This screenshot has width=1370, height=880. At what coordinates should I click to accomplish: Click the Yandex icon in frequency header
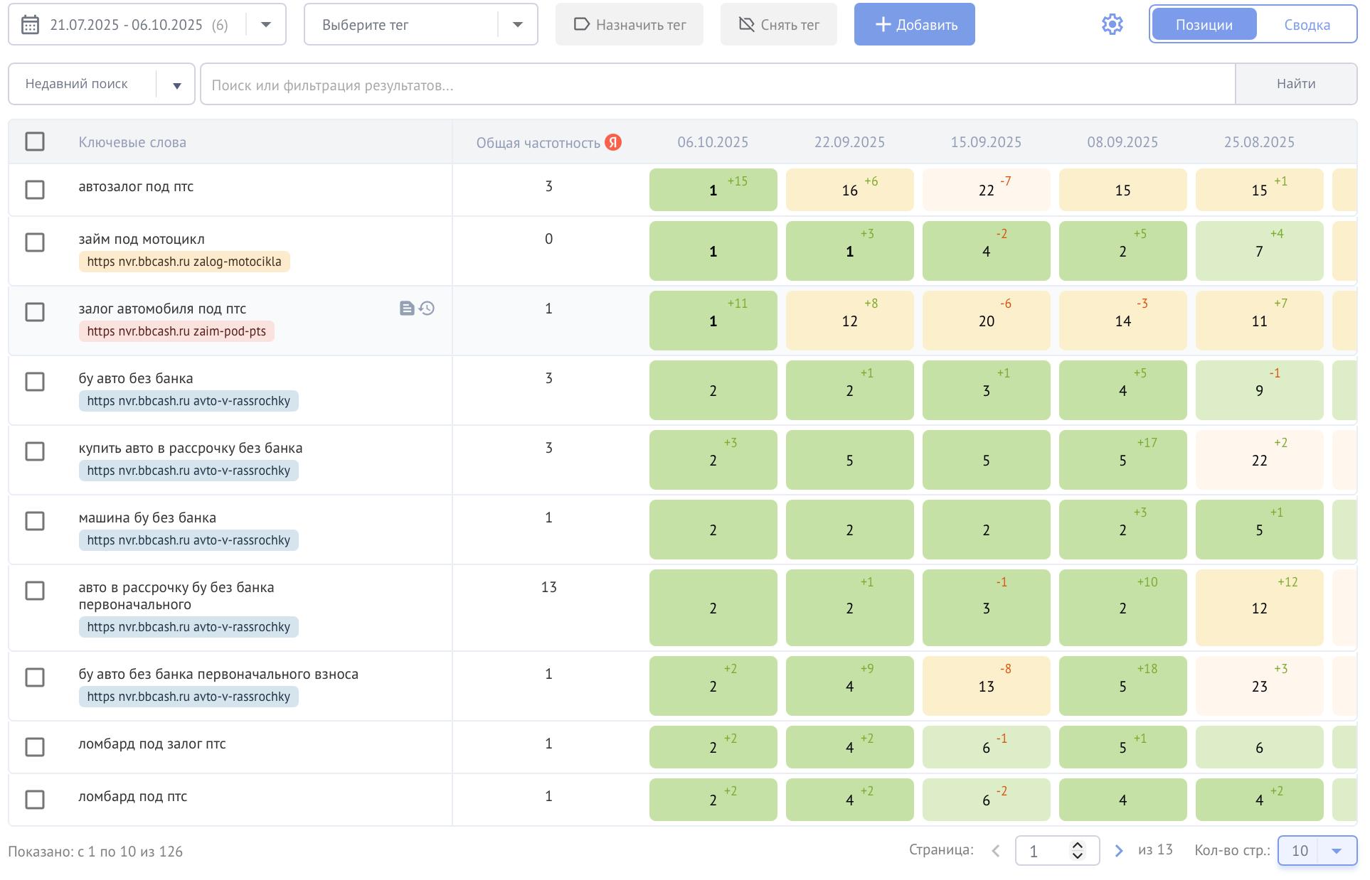(613, 143)
